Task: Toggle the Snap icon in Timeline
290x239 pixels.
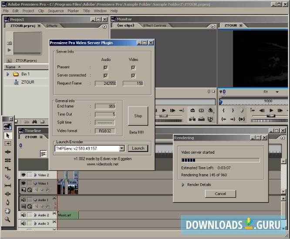Action: coord(44,154)
